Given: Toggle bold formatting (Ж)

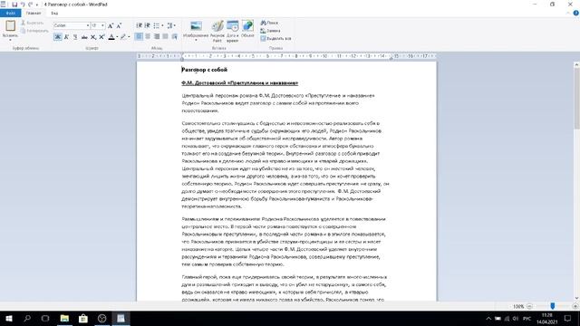Looking at the screenshot, I should (58, 36).
